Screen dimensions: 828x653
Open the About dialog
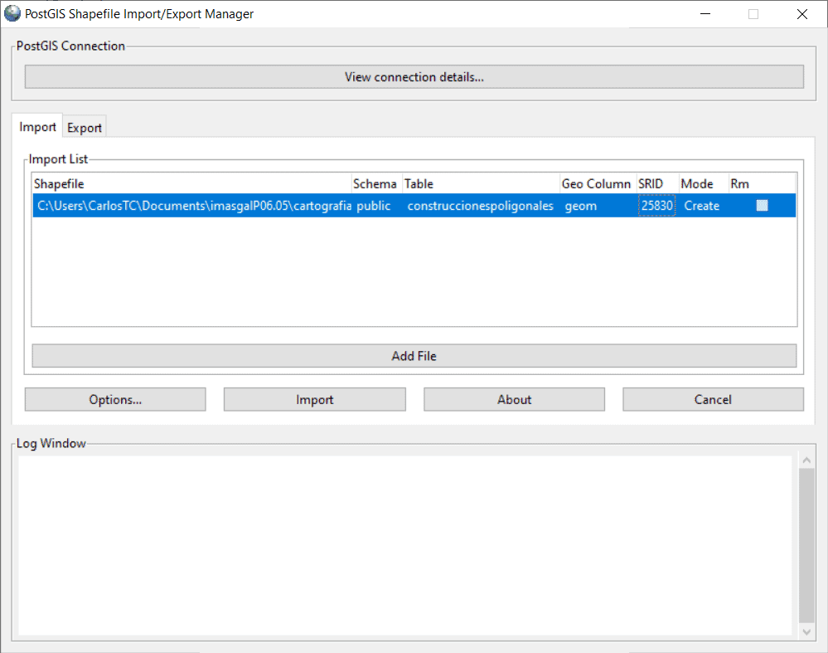coord(514,400)
